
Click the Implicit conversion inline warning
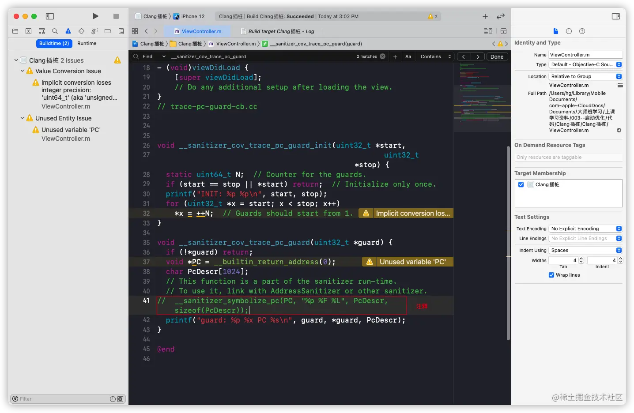406,213
